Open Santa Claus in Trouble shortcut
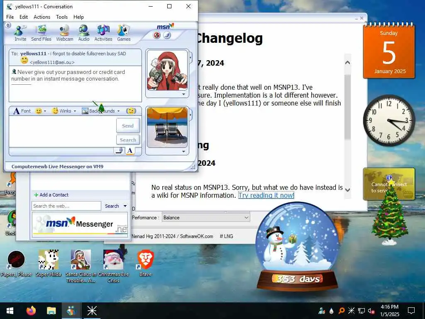Viewport: 425px width, 319px height. coord(81,266)
